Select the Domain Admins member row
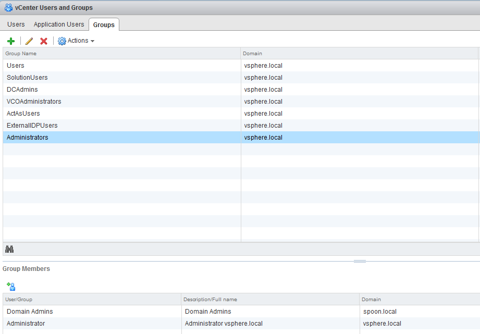This screenshot has width=480, height=334. (241, 312)
